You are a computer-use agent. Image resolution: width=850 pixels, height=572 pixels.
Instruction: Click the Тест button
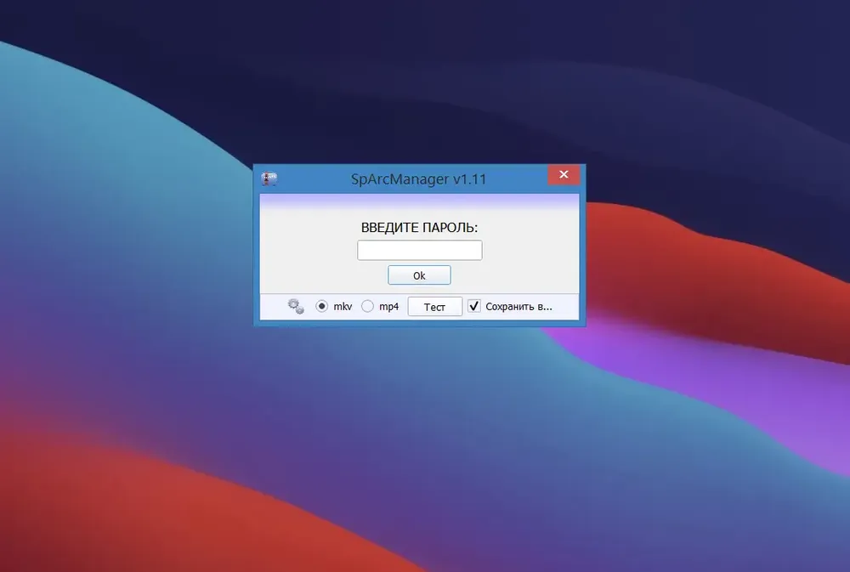(x=434, y=306)
